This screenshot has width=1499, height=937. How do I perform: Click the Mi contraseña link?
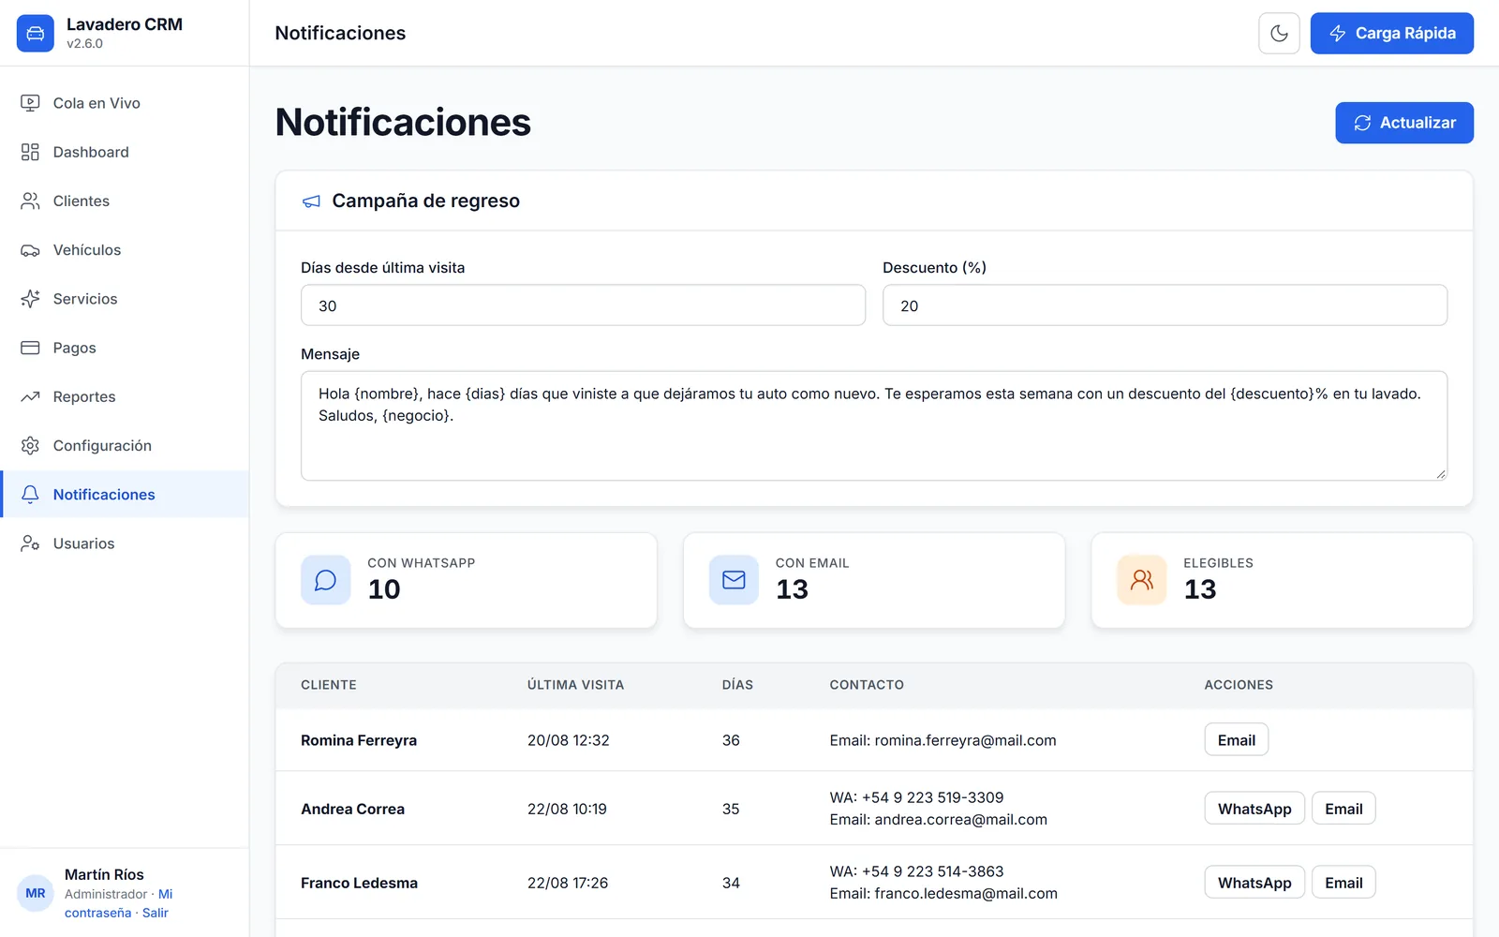(x=98, y=913)
